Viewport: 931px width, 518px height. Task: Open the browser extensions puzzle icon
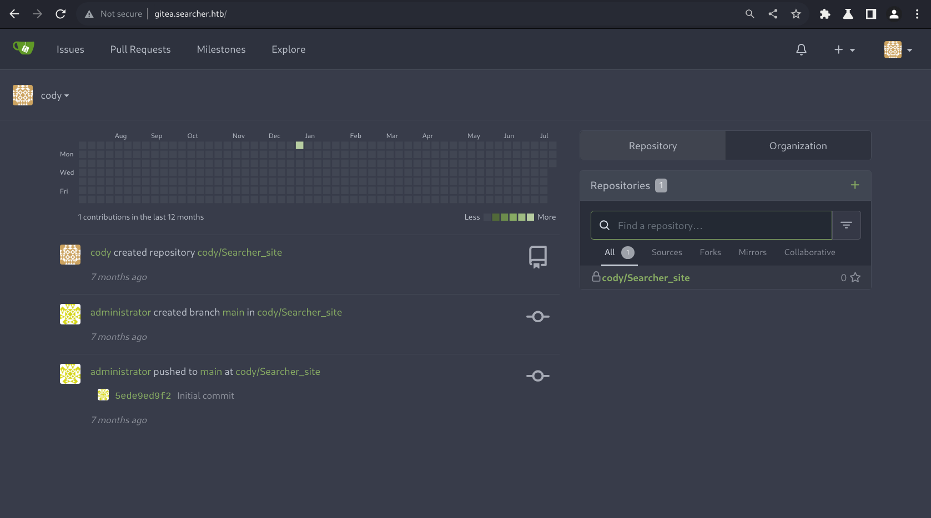(x=825, y=14)
